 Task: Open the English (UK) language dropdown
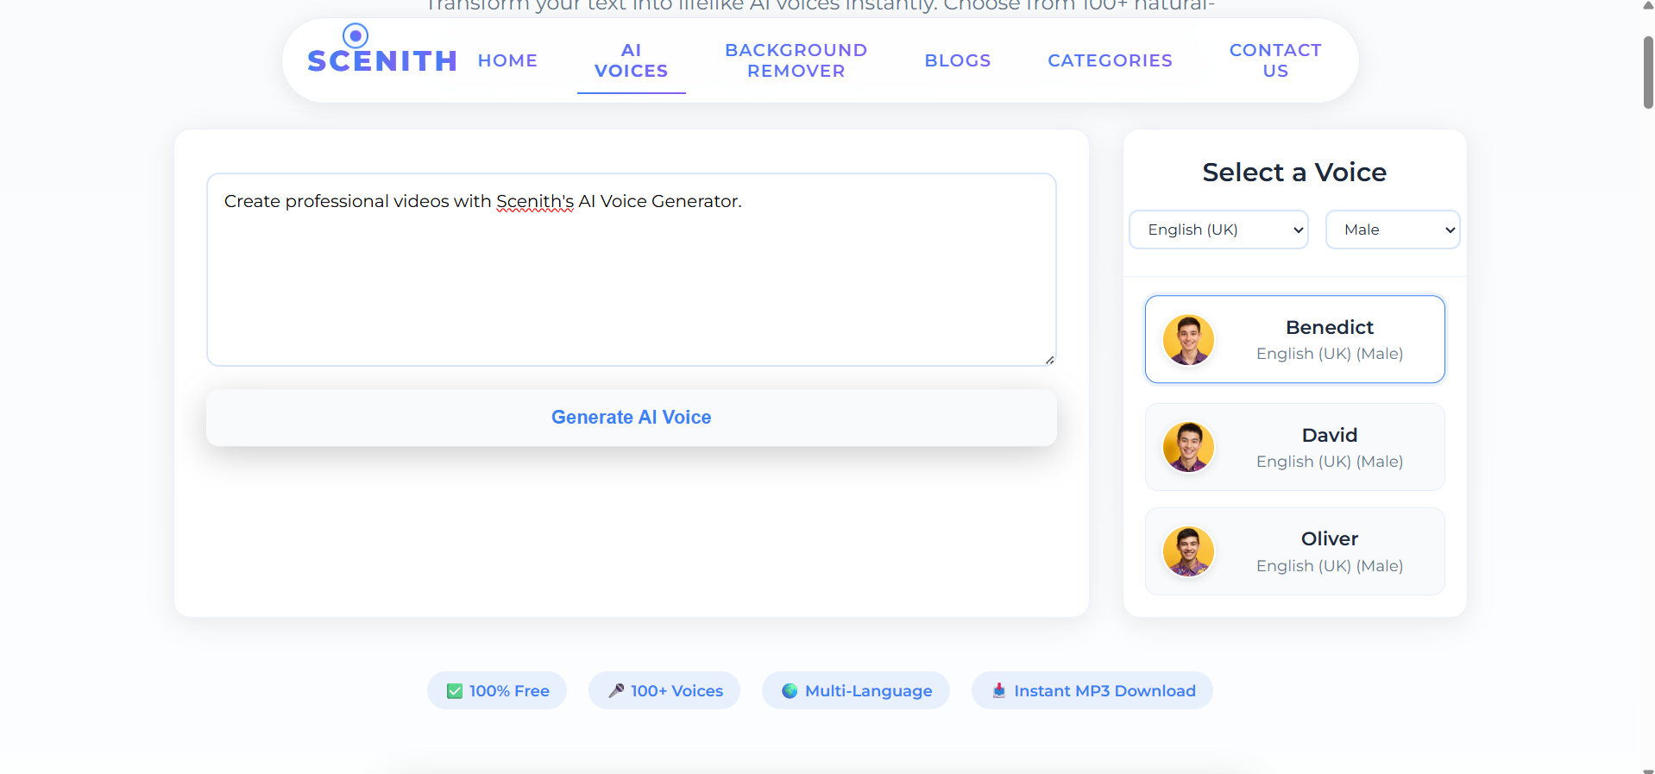1218,230
